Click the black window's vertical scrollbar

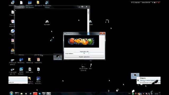[x=88, y=21]
